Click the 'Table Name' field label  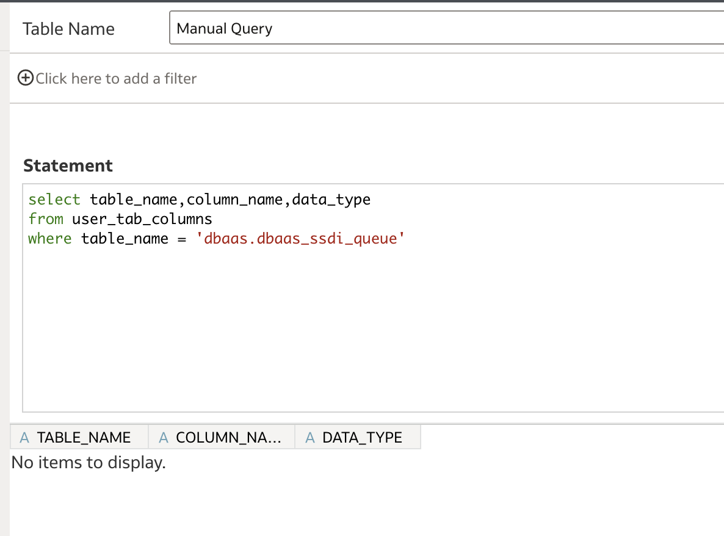[x=68, y=29]
